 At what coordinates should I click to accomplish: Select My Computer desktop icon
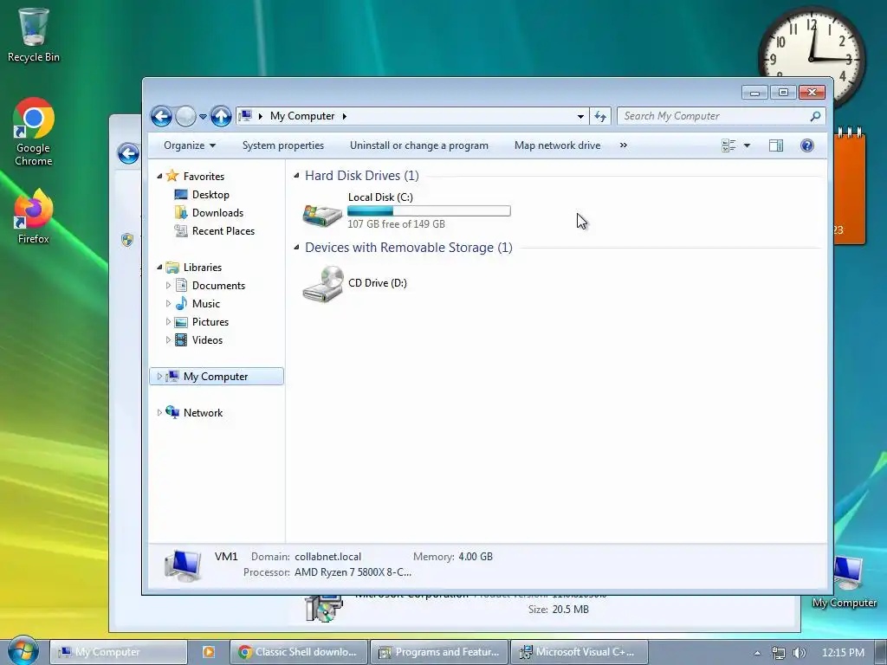[x=845, y=583]
